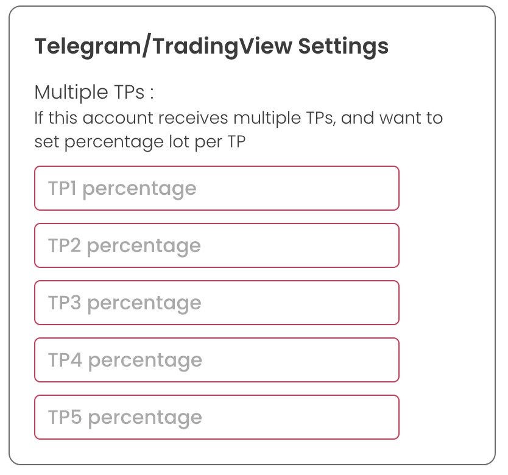This screenshot has height=475, width=508.
Task: Click into the TP4 percentage field
Action: pyautogui.click(x=217, y=360)
